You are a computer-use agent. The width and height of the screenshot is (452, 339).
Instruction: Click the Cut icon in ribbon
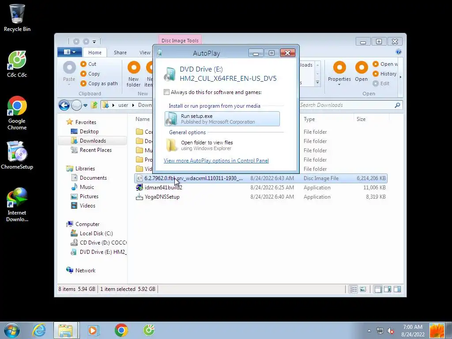pyautogui.click(x=83, y=64)
